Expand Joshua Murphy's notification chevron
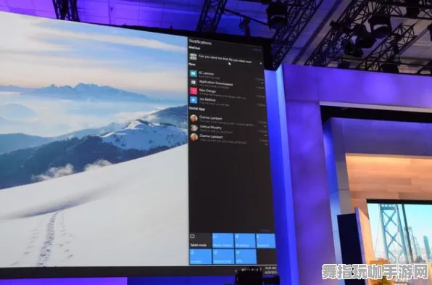This screenshot has width=432, height=285. point(265,136)
